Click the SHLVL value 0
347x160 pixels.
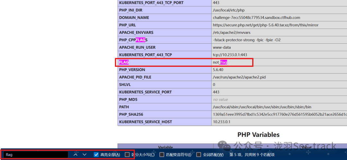(x=214, y=84)
